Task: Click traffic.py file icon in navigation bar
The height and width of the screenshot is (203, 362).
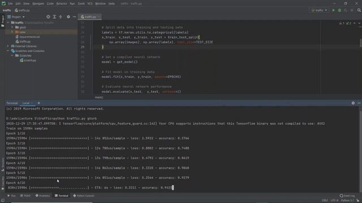Action: tap(16, 10)
